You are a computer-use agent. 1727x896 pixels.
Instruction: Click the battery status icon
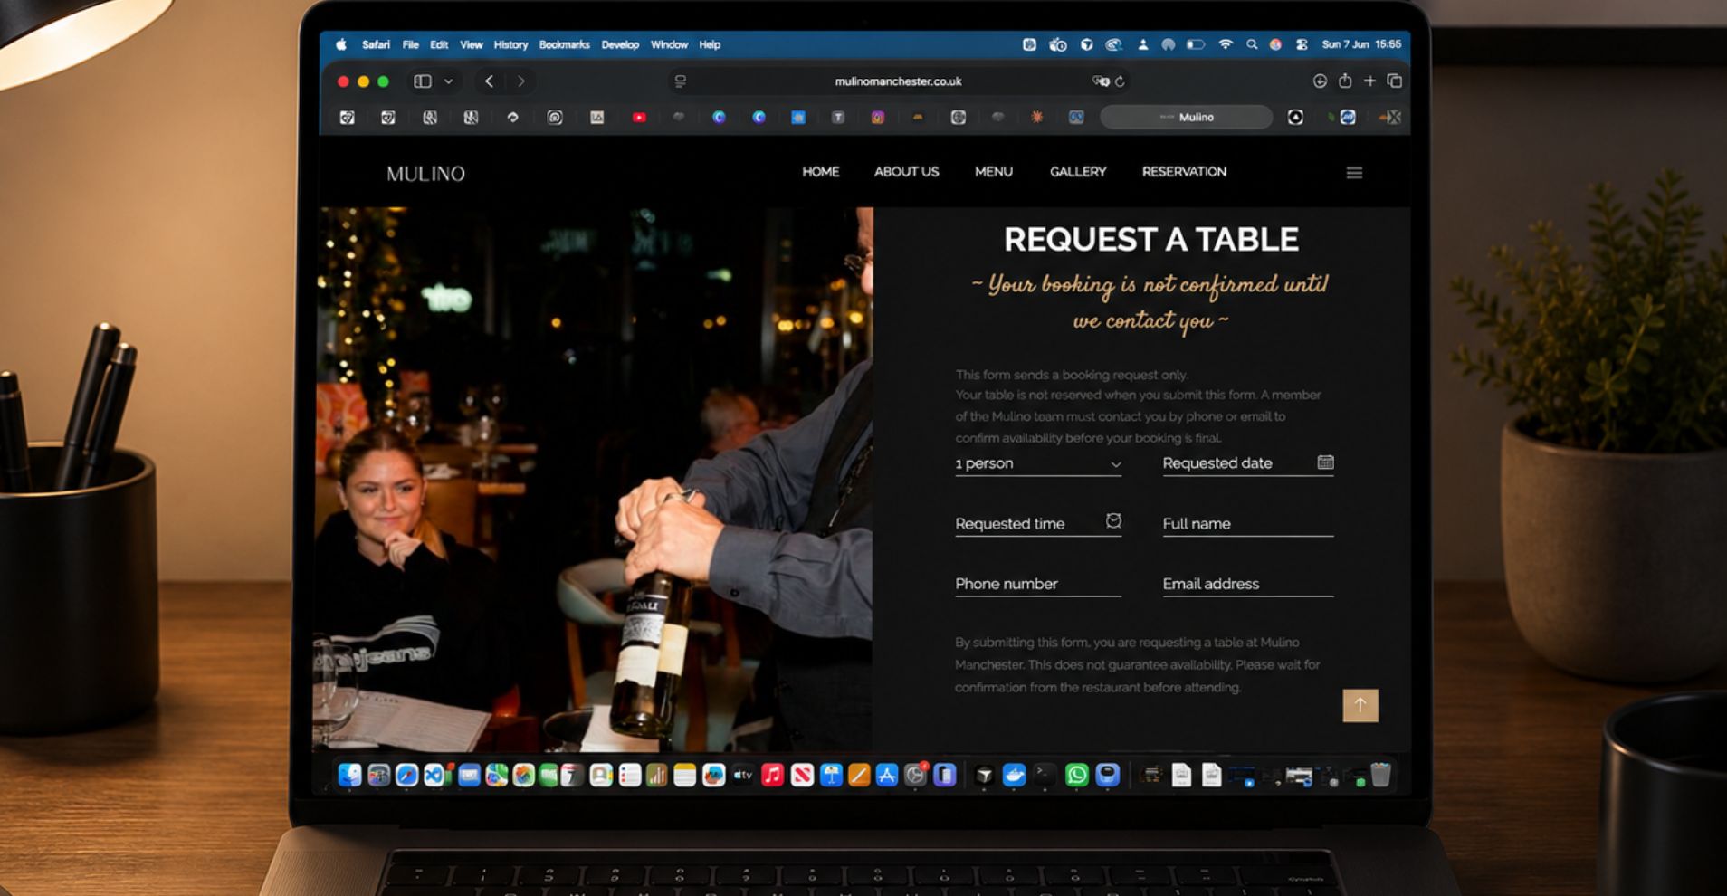1196,44
